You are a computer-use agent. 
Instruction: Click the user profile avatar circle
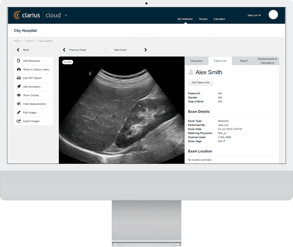273,15
